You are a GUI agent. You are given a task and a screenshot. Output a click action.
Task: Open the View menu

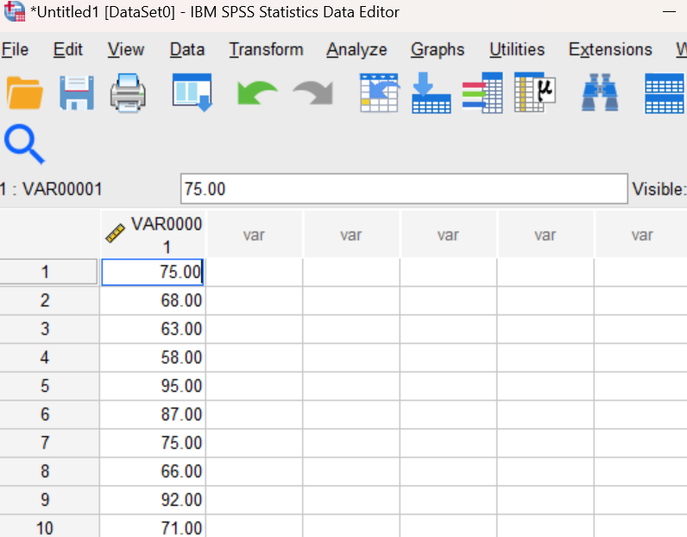coord(126,49)
